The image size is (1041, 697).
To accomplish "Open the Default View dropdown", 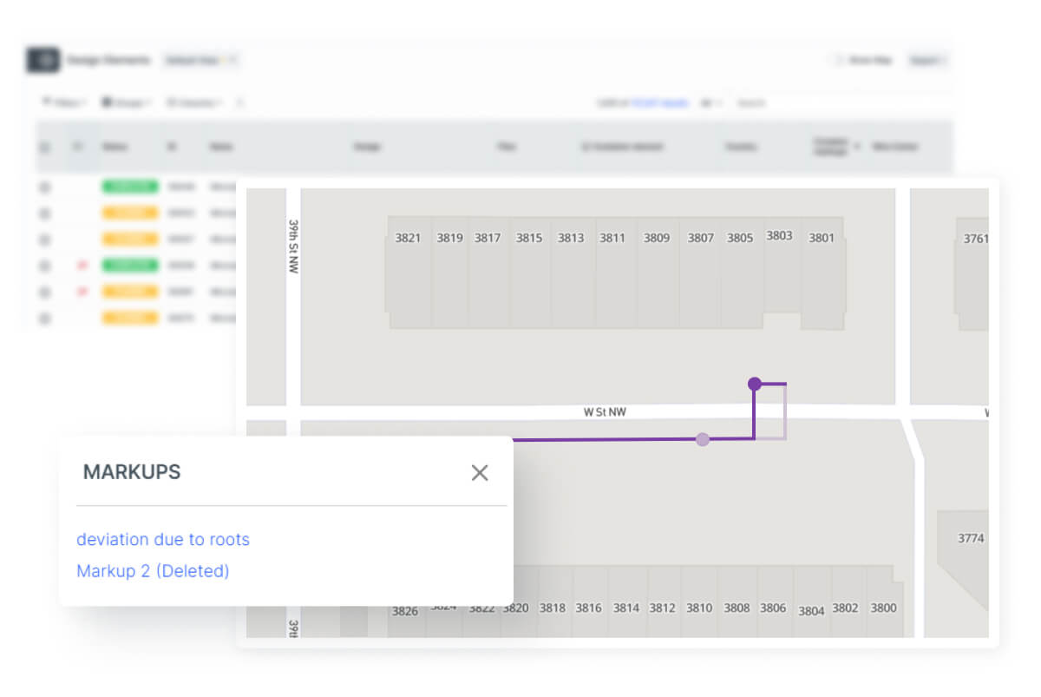I will coord(200,61).
